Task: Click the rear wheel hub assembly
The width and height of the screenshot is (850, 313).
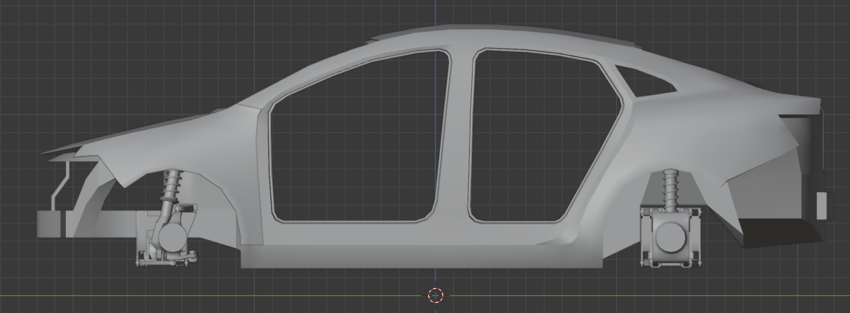Action: pyautogui.click(x=671, y=237)
